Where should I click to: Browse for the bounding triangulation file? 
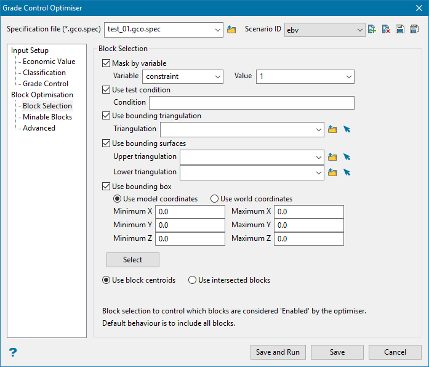(332, 129)
